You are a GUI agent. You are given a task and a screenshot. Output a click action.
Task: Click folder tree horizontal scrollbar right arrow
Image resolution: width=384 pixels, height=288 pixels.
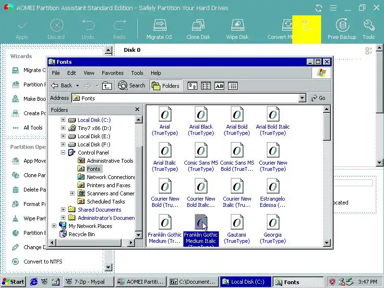(x=131, y=243)
